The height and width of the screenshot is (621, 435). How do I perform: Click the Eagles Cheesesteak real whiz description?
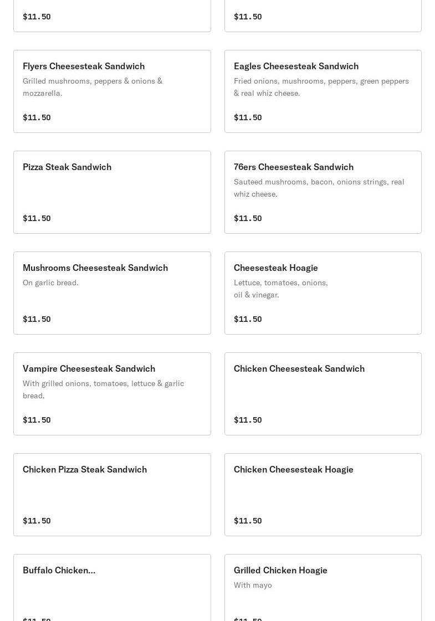[x=321, y=87]
